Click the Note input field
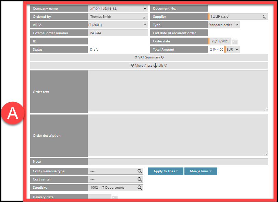Screen dimensions: 278x202 [178, 162]
